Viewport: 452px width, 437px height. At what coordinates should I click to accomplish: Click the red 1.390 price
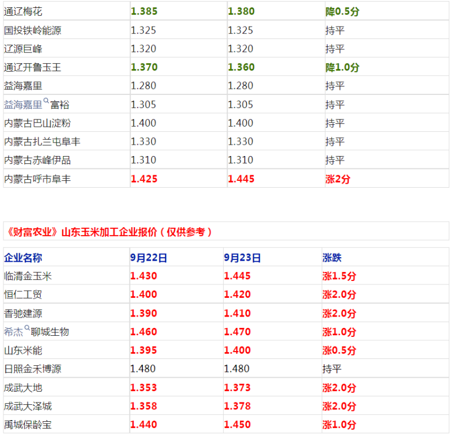(x=144, y=313)
